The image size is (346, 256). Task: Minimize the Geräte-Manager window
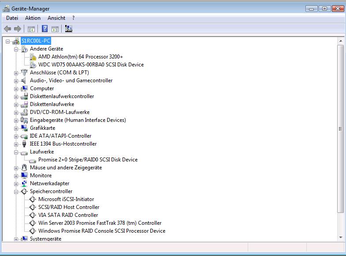tap(311, 9)
